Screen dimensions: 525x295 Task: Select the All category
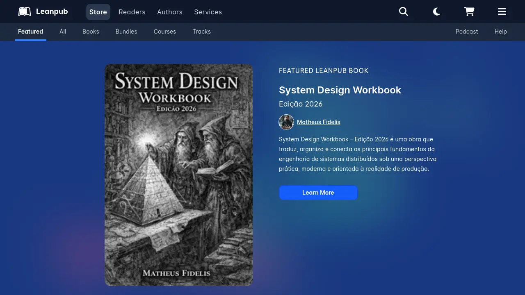click(x=62, y=31)
